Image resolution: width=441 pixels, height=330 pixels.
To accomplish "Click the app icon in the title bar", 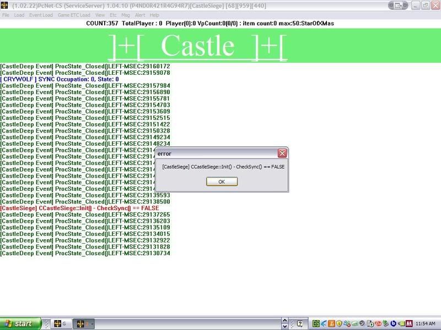I will [x=6, y=5].
